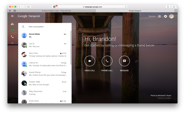Click the search magnifier icon
Screen dimensions: 185x114
(x=23, y=27)
